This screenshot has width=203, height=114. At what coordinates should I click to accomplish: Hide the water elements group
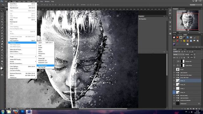(174, 73)
